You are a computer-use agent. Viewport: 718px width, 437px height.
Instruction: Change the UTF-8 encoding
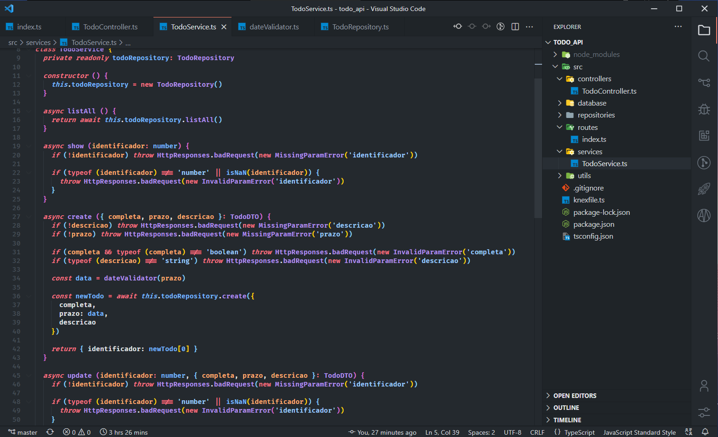512,432
